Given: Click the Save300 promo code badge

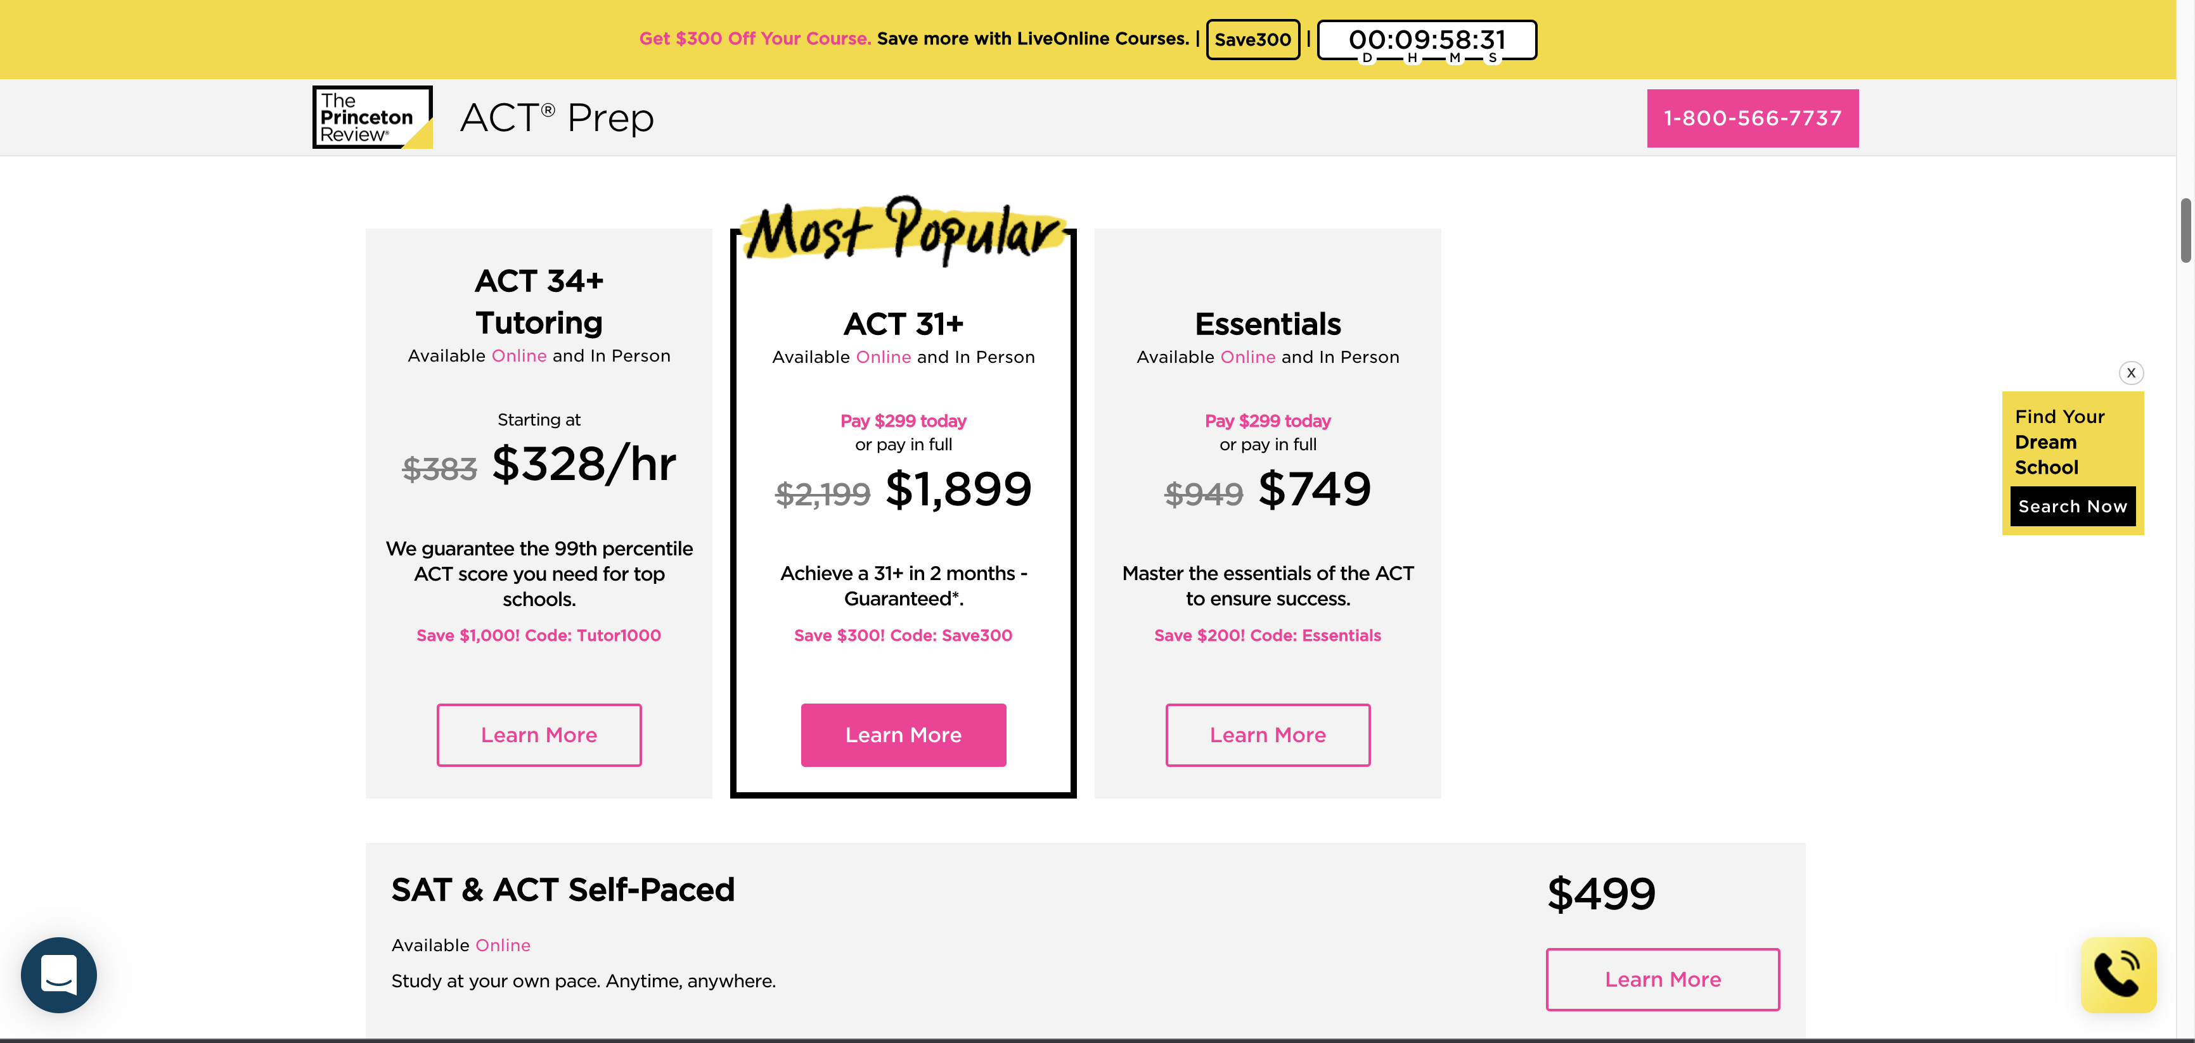Looking at the screenshot, I should coord(1252,39).
